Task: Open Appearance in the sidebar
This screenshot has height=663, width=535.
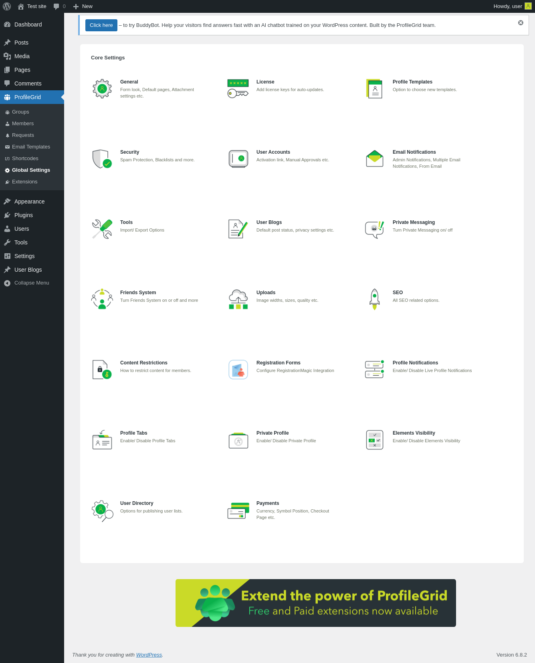Action: [x=32, y=201]
